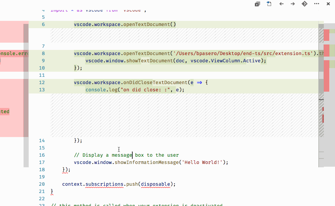This screenshot has width=335, height=206.
Task: Click showInformationMessage on line 17
Action: pos(147,162)
